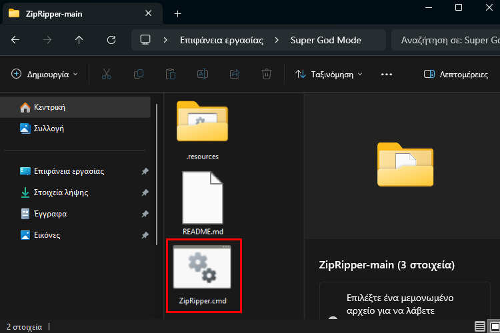Close the ZipRipper-main tab
The height and width of the screenshot is (333, 500).
pos(148,13)
